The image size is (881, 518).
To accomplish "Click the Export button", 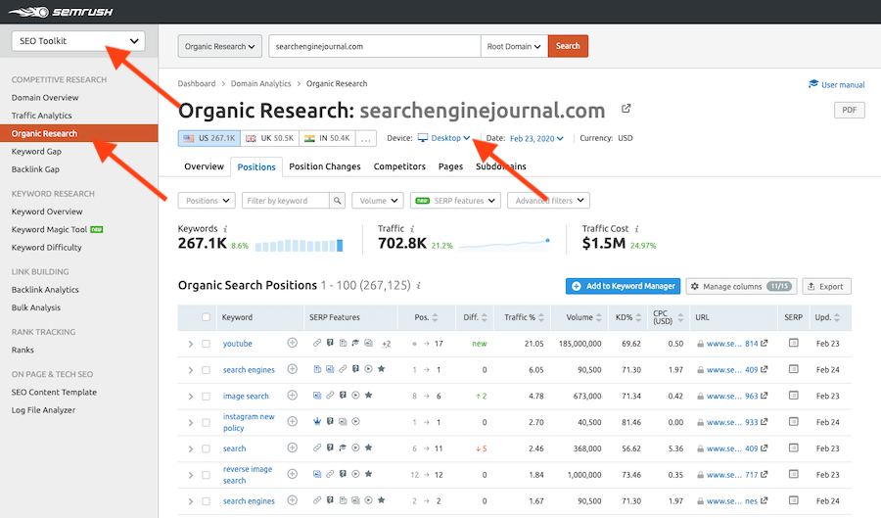I will tap(826, 286).
